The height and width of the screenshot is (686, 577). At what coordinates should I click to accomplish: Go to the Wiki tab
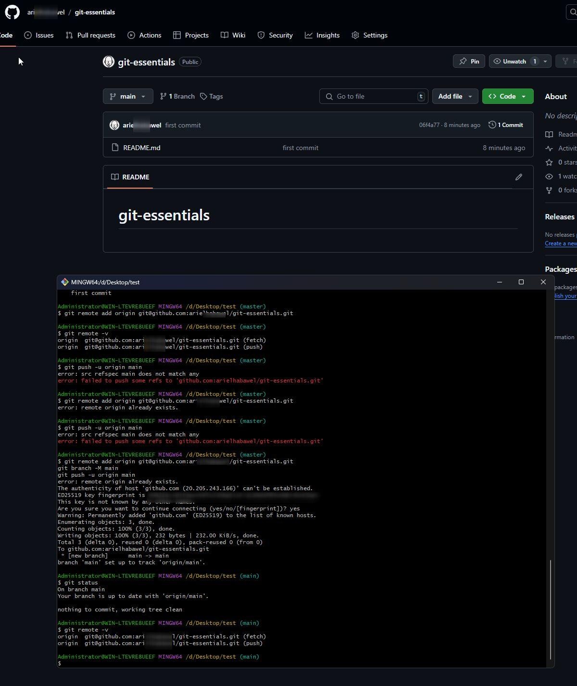[233, 35]
